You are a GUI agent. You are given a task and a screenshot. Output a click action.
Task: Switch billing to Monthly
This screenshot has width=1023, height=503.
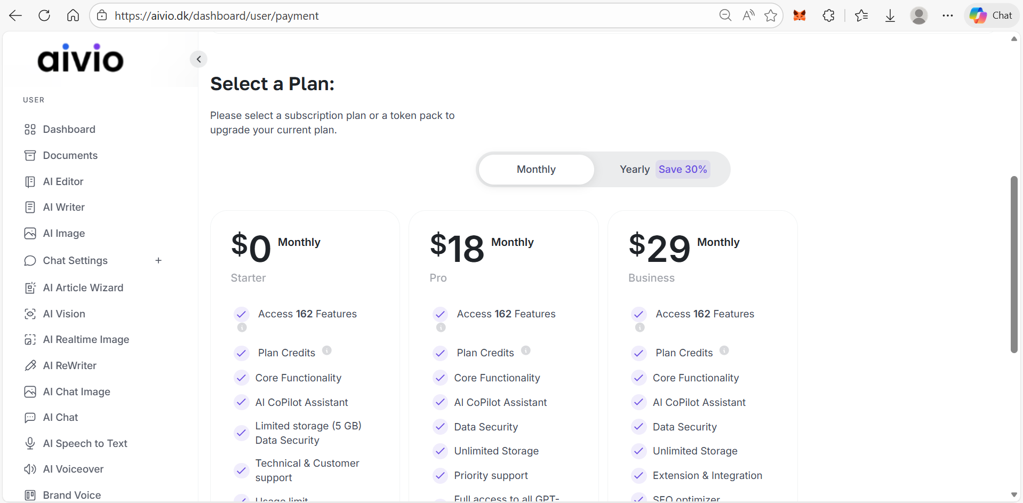click(x=536, y=169)
